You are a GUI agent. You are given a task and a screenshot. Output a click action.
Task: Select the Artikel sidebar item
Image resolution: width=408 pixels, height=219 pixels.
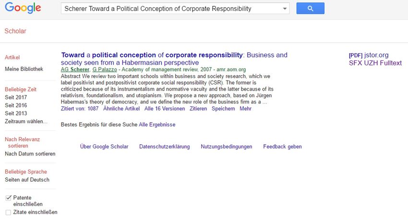(x=12, y=58)
